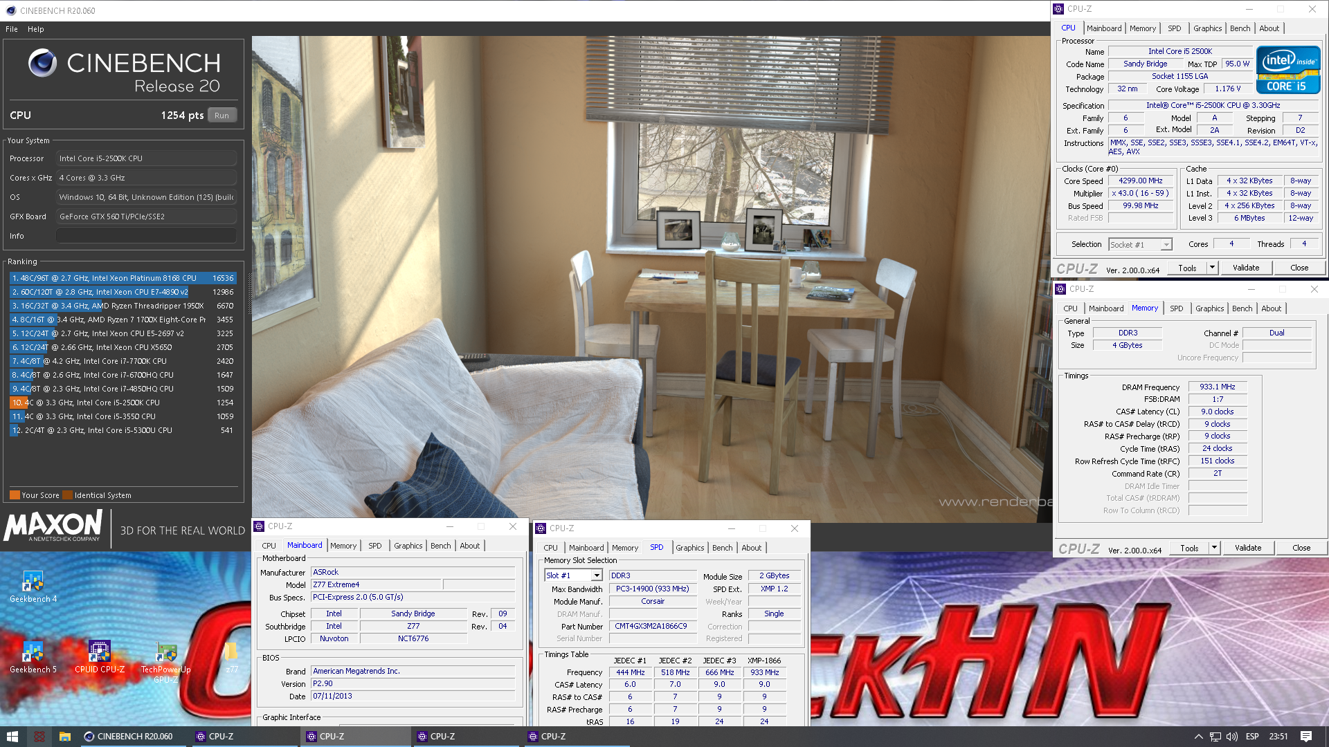Switch to the fourth CPU-Z taskbar item

(x=576, y=737)
